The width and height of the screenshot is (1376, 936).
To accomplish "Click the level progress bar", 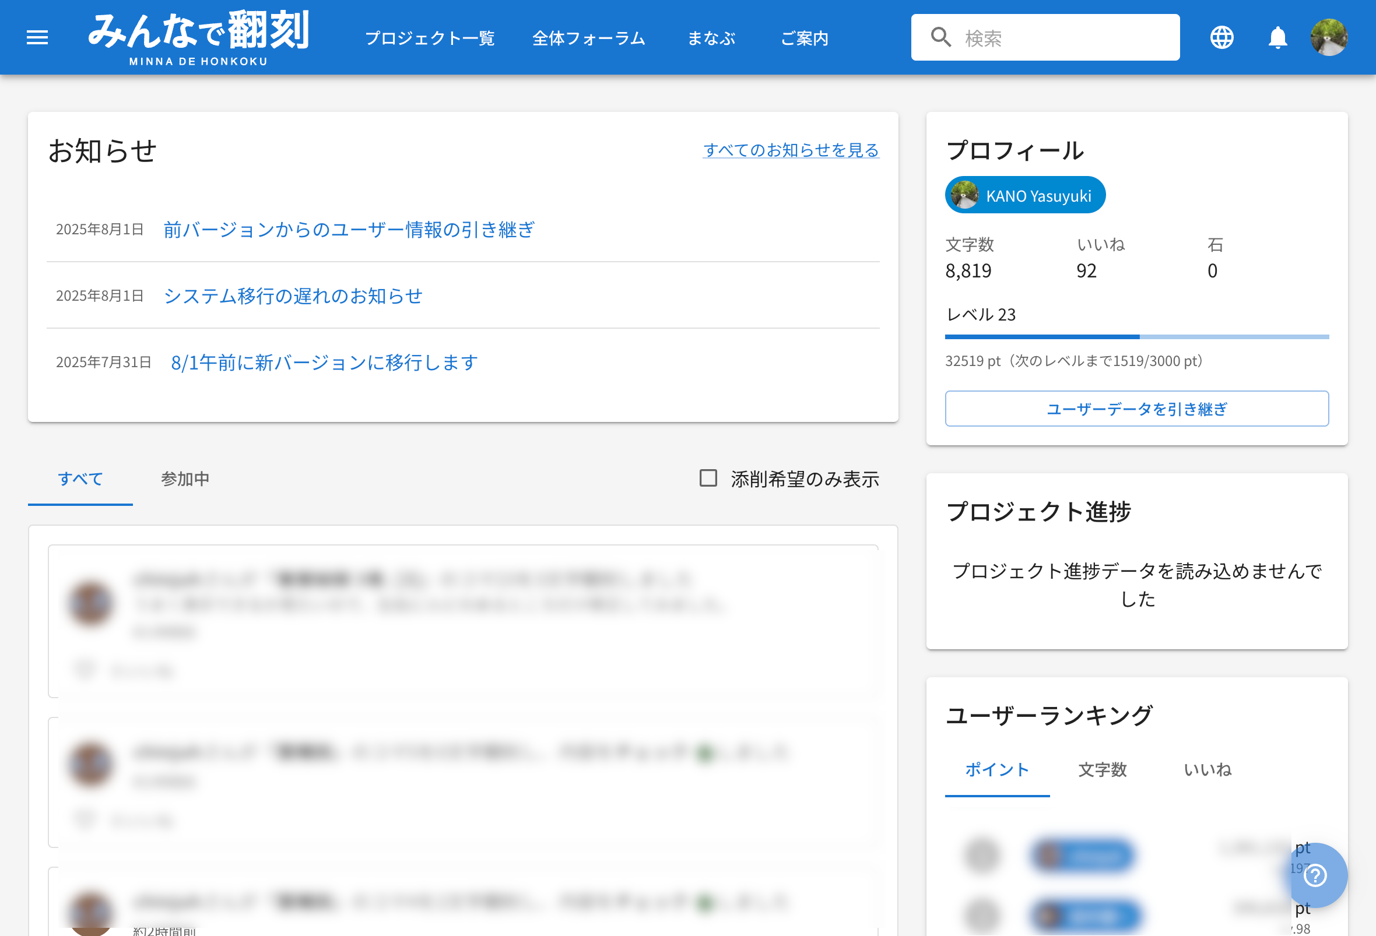I will click(x=1136, y=337).
